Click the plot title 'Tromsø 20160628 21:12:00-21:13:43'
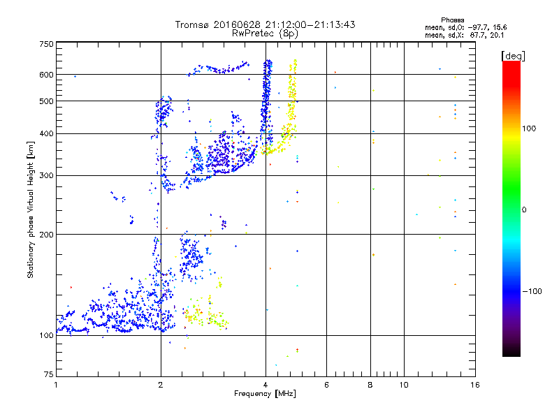Screen dimensions: 559x419 pyautogui.click(x=265, y=24)
